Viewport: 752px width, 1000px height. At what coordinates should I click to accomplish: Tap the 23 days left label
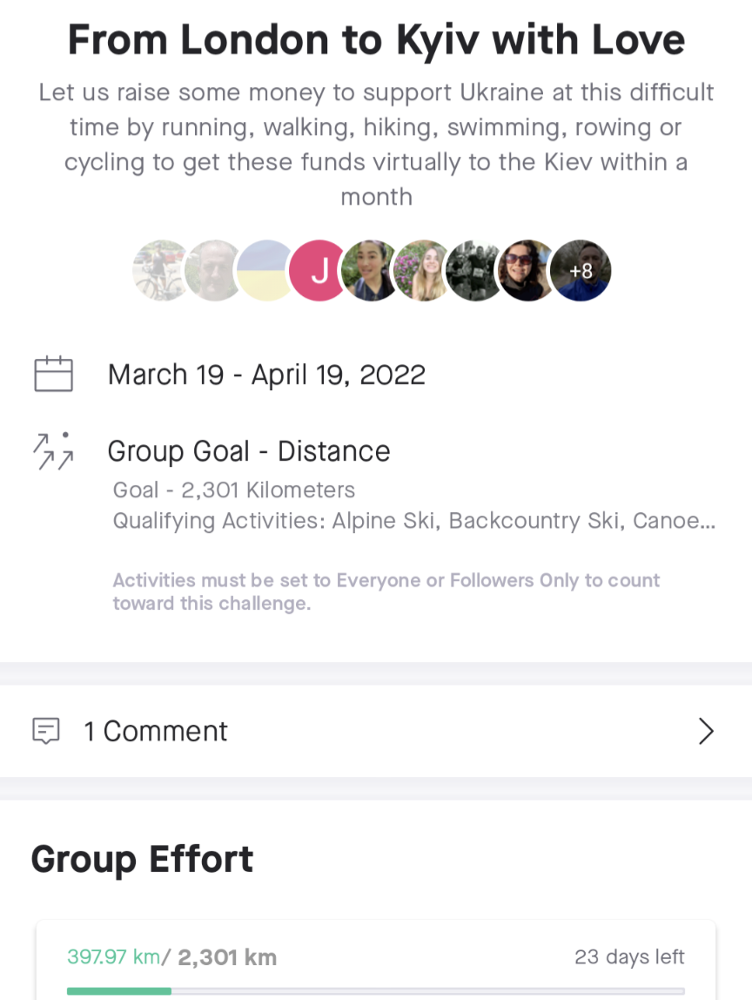coord(629,956)
